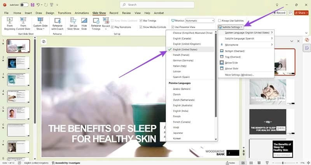Disable Use Presenter View checkbox

[173, 27]
